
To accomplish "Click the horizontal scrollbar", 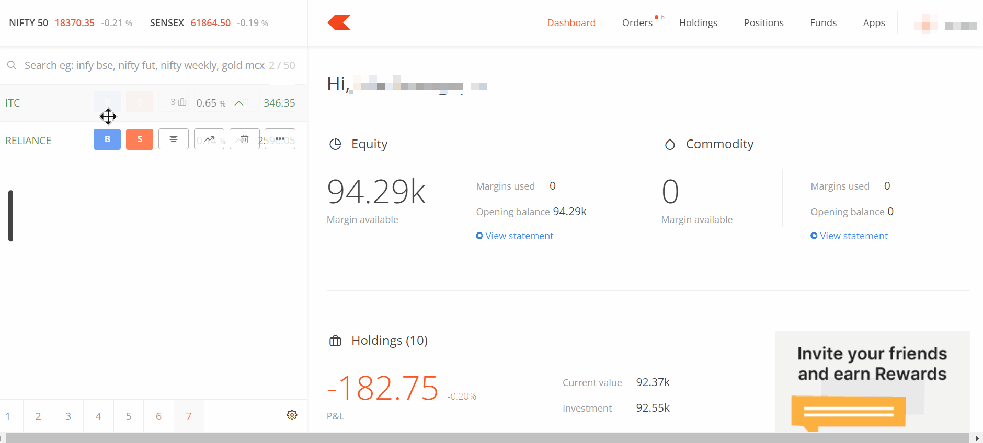I will pos(487,438).
